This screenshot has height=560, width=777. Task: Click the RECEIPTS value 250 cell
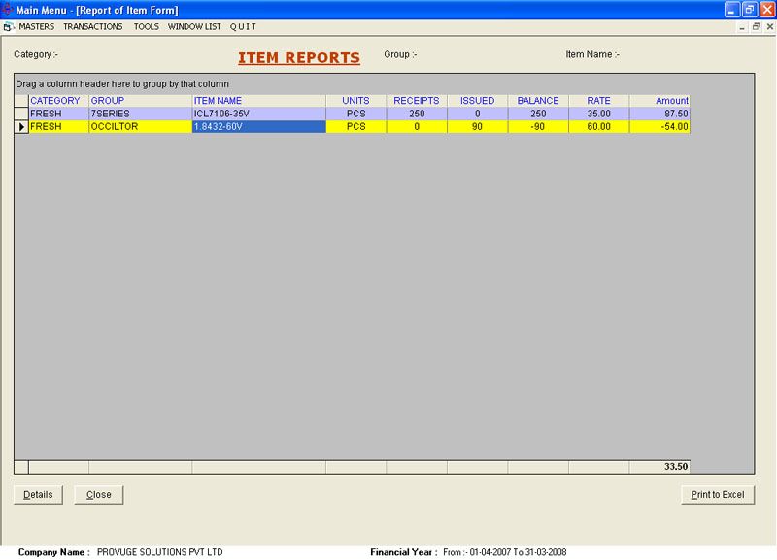[417, 114]
